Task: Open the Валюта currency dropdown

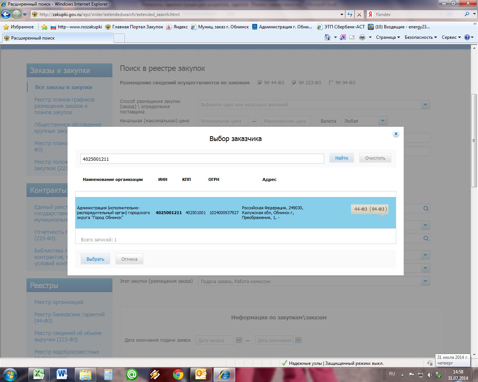Action: point(382,121)
